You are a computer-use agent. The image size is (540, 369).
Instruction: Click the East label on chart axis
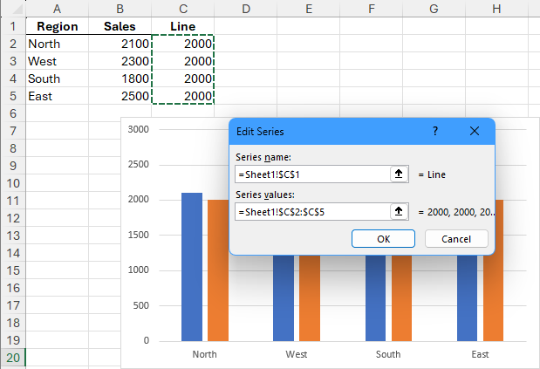[480, 355]
